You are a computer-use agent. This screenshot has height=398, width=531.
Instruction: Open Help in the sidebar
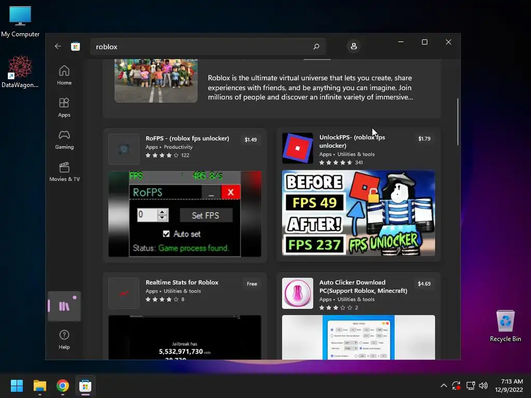click(x=64, y=339)
